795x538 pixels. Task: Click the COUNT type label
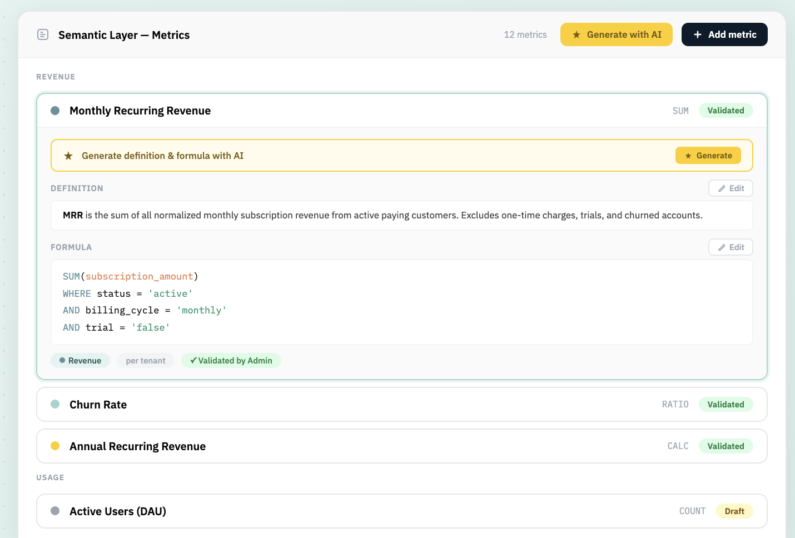693,511
